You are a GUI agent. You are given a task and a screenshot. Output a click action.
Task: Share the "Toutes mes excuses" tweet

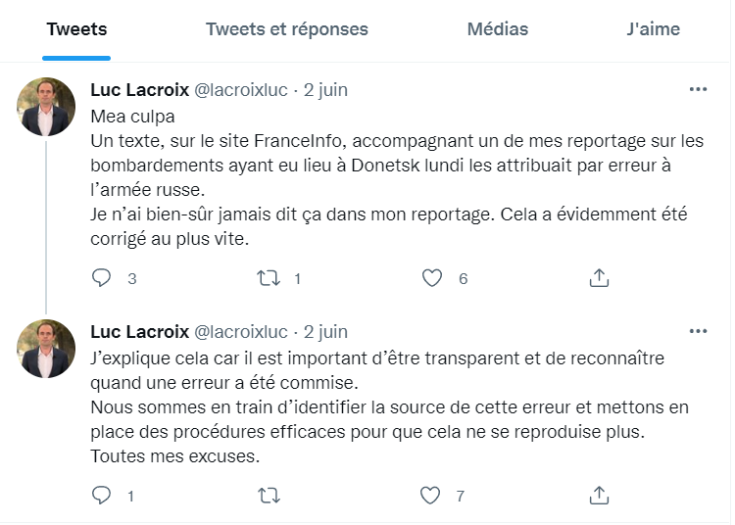pos(599,496)
